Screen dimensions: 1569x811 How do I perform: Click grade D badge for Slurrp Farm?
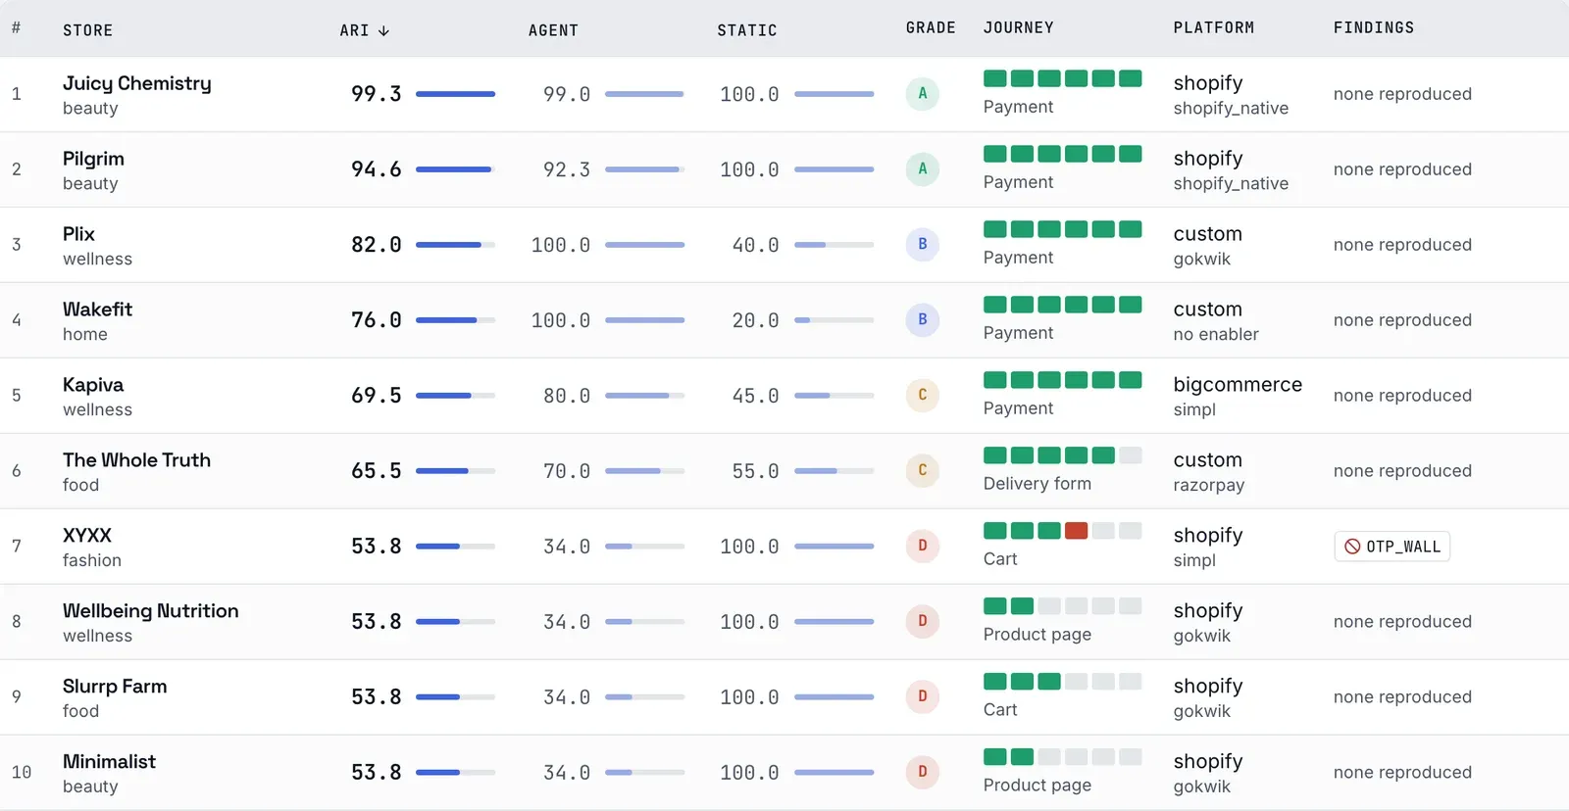922,697
